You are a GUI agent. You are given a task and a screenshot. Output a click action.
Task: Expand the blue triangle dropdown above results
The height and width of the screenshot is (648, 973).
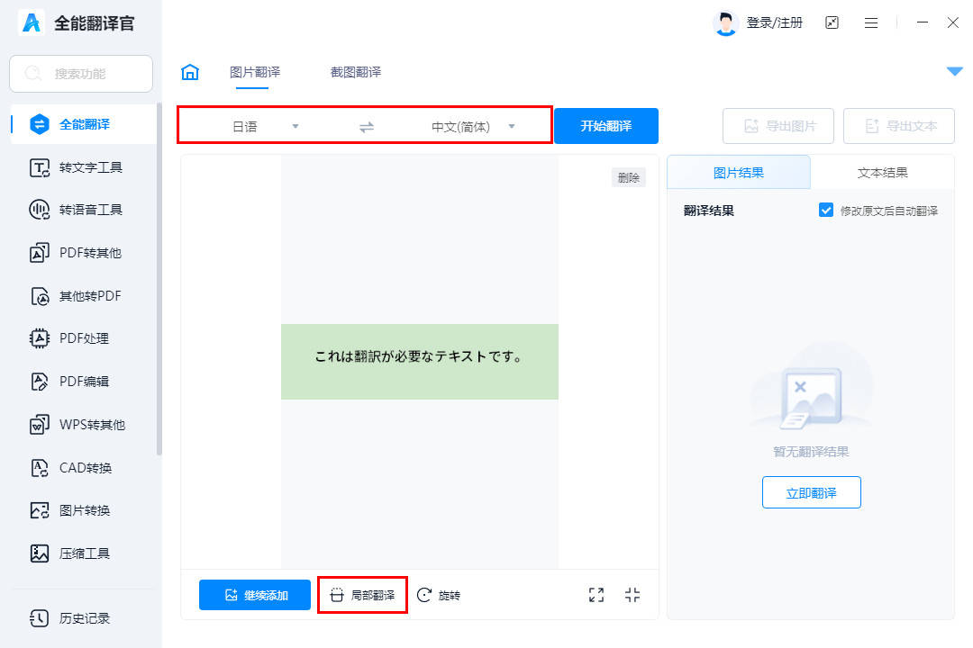pyautogui.click(x=954, y=71)
